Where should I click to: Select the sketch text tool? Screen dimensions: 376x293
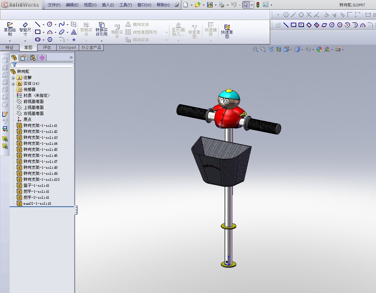click(x=74, y=32)
